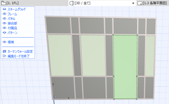Screen dimensions: 169x104
Task: Select the スキームグリッド label
Action: (17, 9)
